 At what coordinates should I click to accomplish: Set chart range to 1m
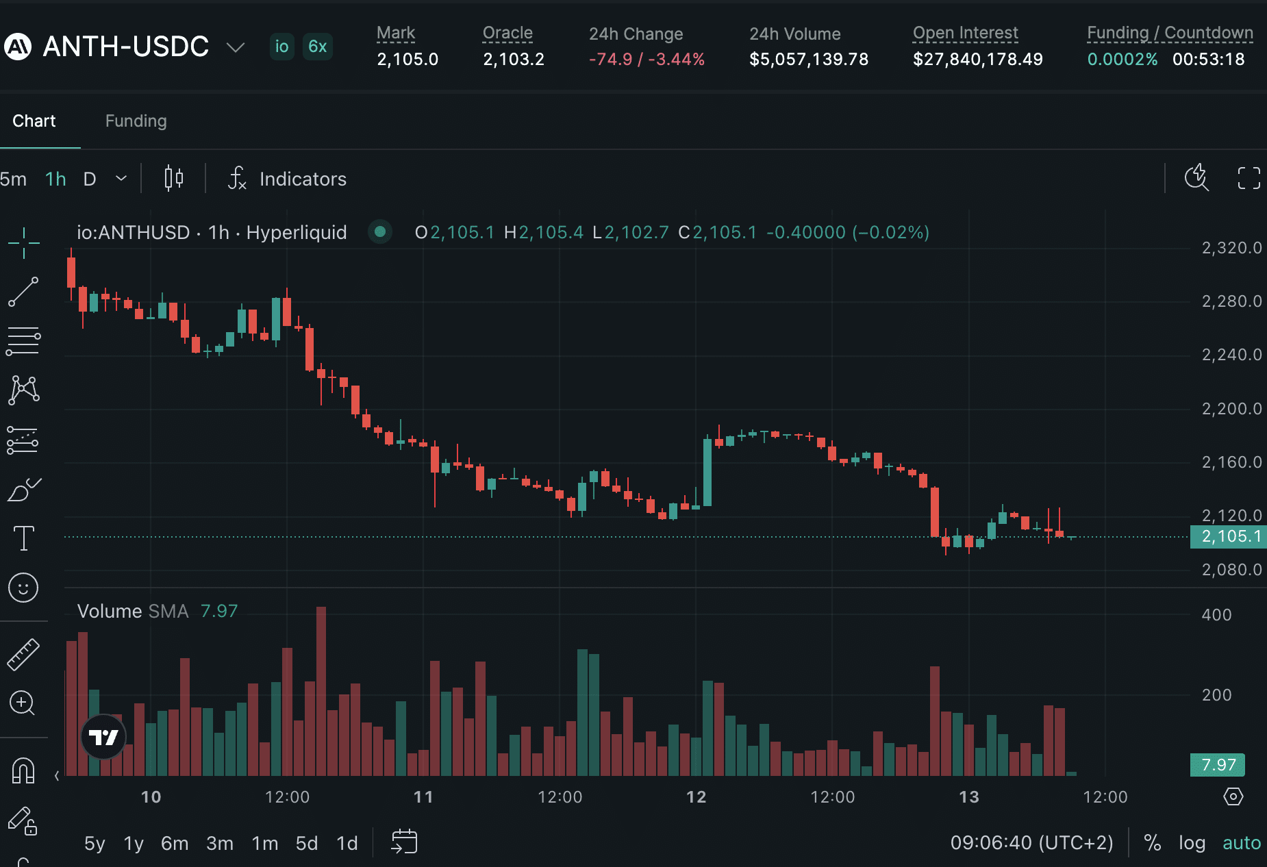point(264,843)
